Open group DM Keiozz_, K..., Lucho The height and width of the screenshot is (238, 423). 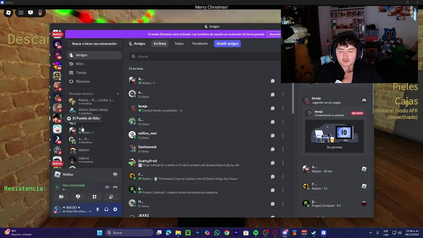click(x=94, y=101)
